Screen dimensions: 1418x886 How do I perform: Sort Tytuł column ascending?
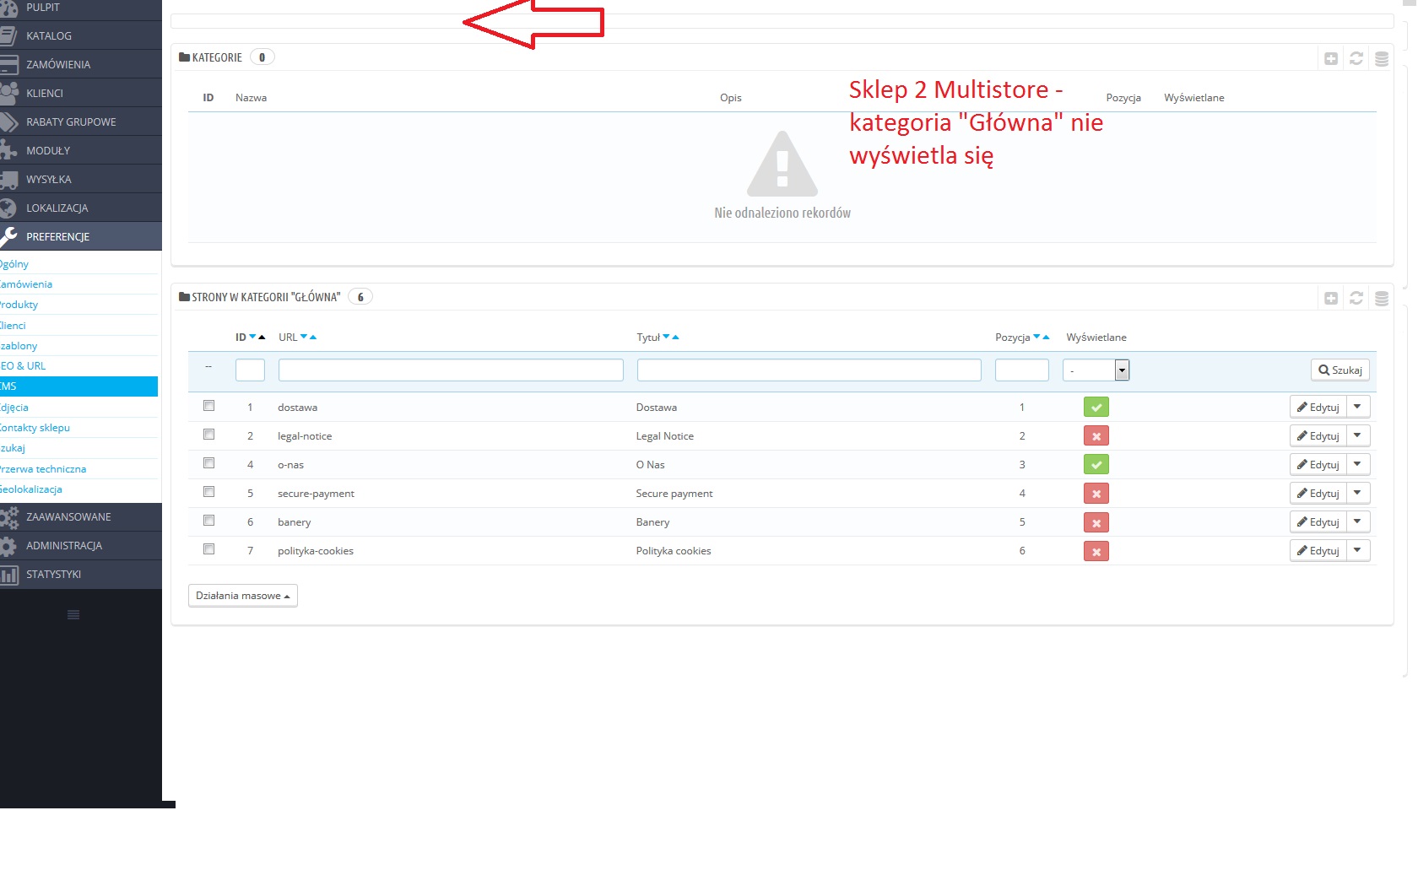(675, 337)
